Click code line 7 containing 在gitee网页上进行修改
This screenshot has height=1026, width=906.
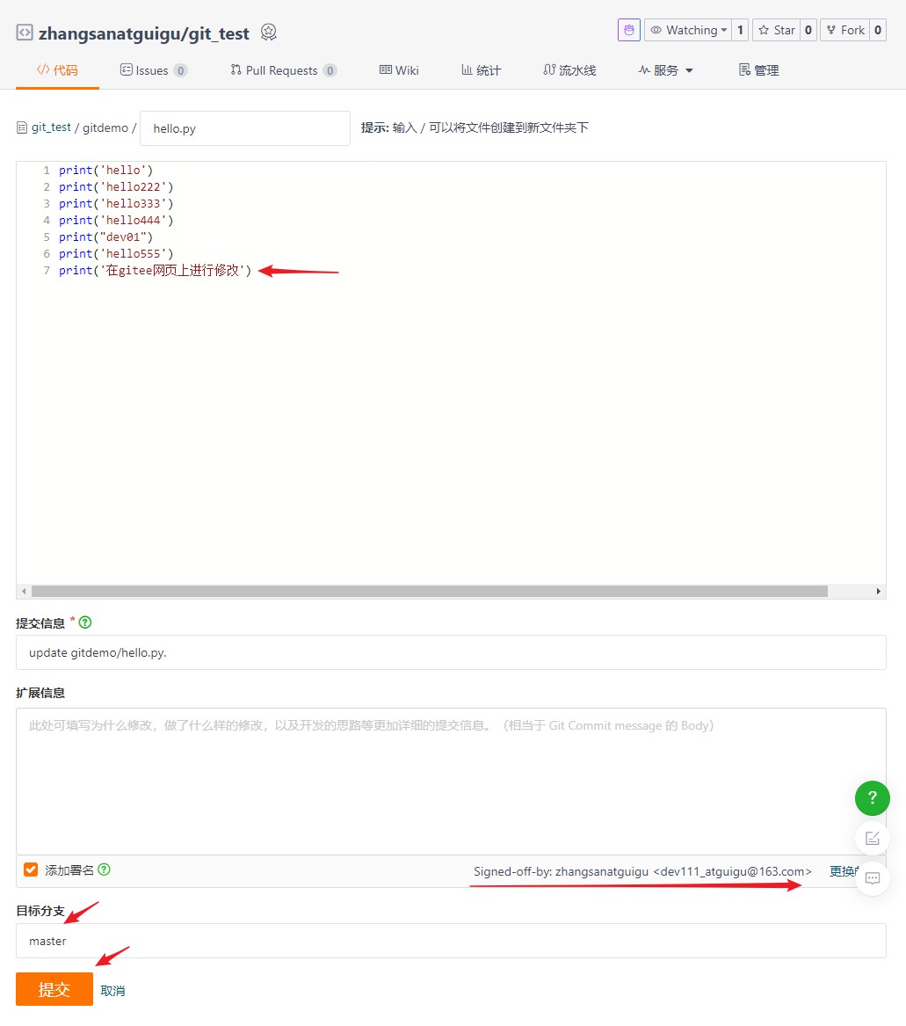coord(155,270)
